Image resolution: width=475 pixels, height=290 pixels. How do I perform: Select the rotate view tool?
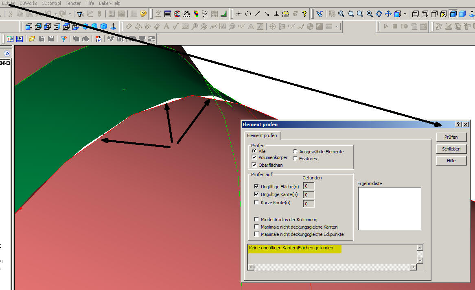(379, 14)
